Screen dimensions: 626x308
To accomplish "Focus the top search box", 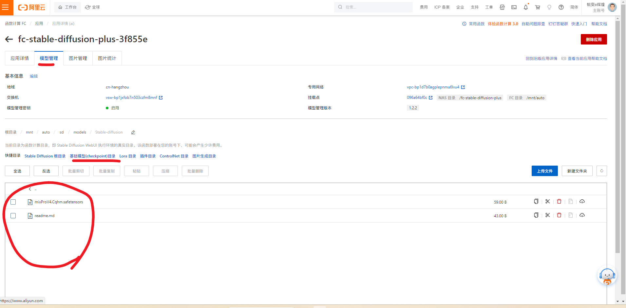I will (x=373, y=7).
